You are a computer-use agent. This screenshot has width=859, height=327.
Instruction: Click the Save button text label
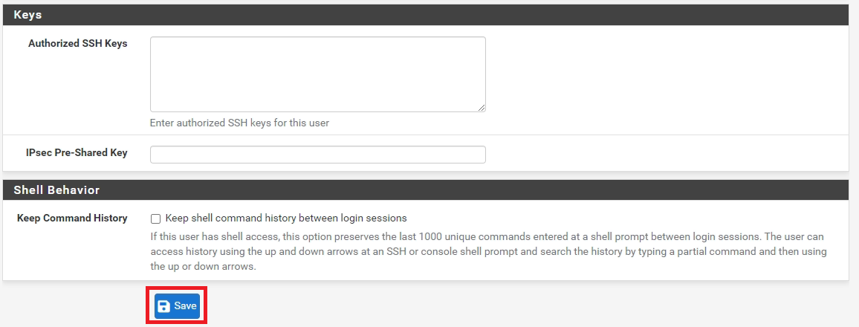click(185, 306)
